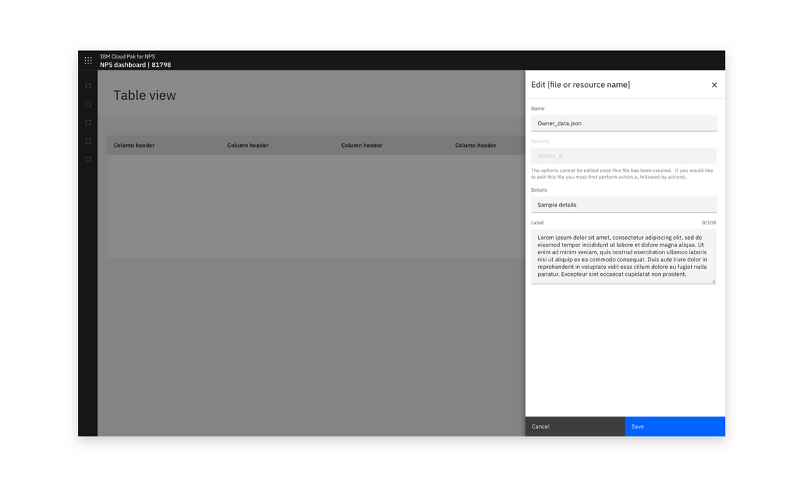Select the Sample details input
Screen dimensions: 804x487
624,204
